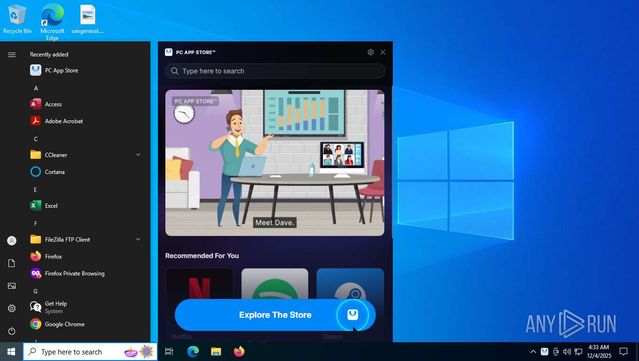Open Firefox Private Browsing
This screenshot has height=361, width=639.
75,274
